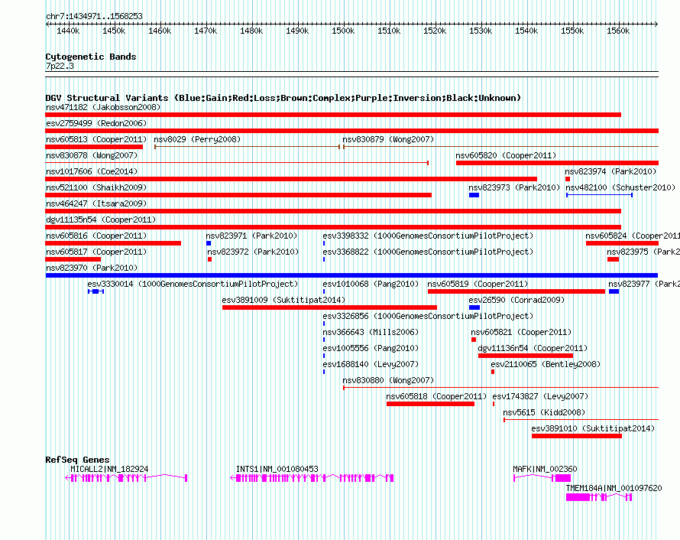This screenshot has width=680, height=540.
Task: Open the TMEM184A|NM_001097620 gene model
Action: click(x=599, y=497)
